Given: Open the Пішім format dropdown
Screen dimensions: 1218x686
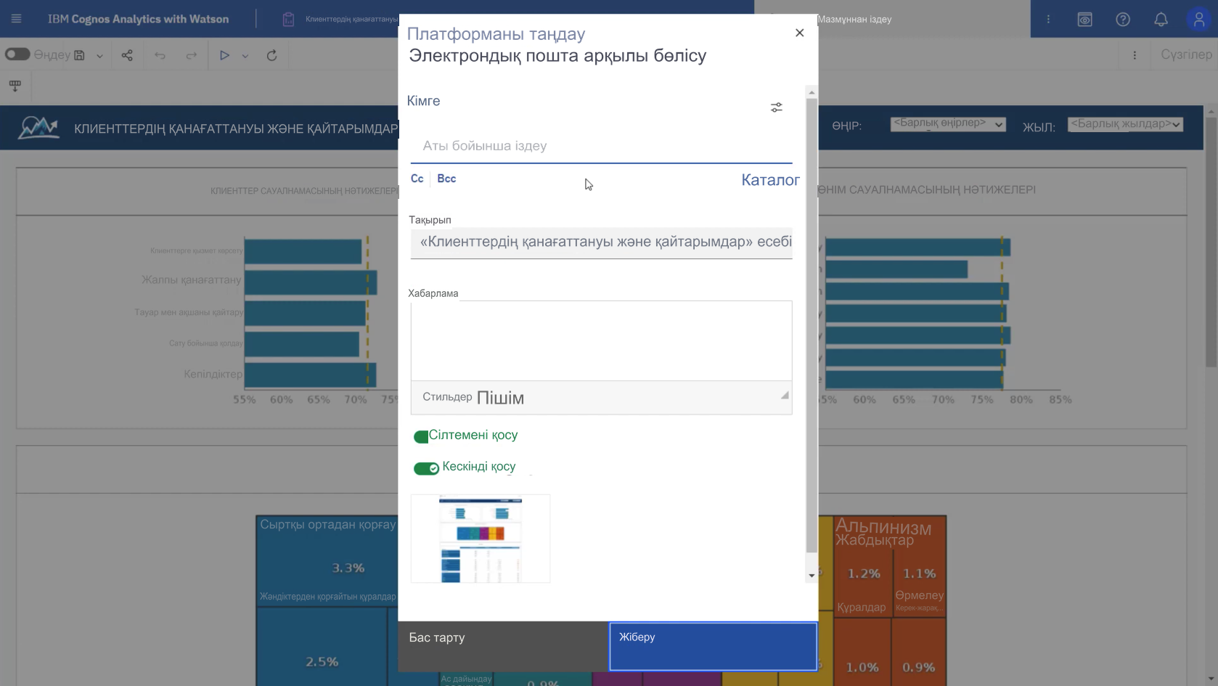Looking at the screenshot, I should (x=500, y=398).
